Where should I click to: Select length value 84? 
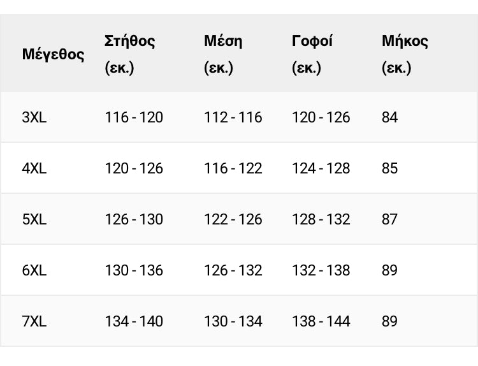click(389, 117)
